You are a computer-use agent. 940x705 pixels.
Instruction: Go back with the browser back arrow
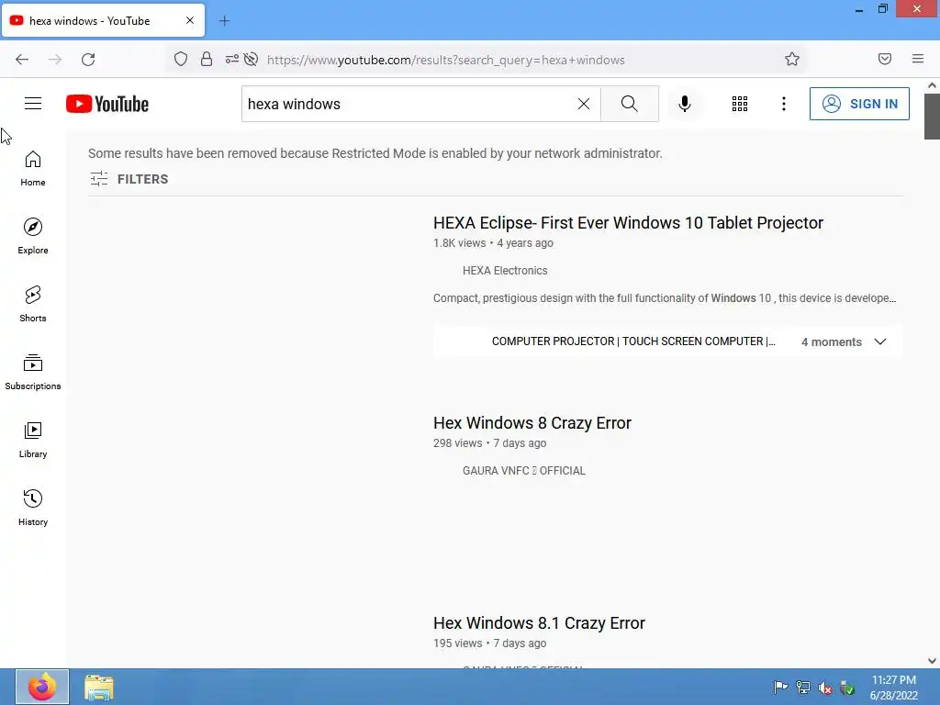point(22,60)
